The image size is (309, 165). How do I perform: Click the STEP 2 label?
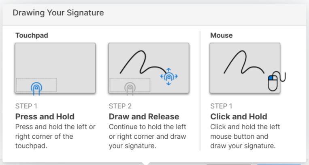[x=120, y=106]
